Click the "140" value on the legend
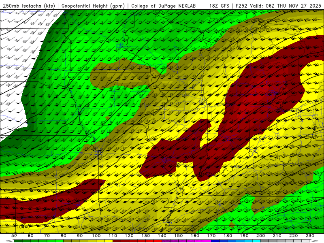 tap(162, 236)
